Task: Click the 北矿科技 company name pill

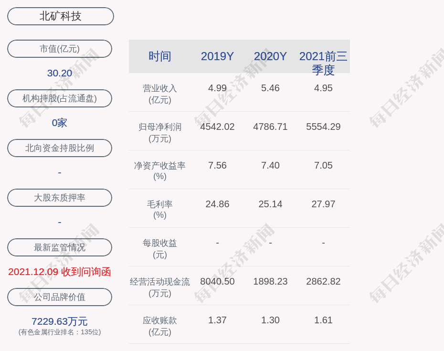Action: click(x=61, y=16)
